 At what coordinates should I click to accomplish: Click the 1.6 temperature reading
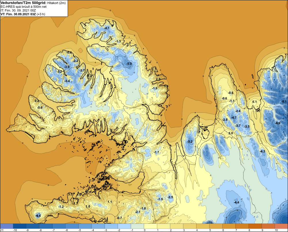coord(79,195)
